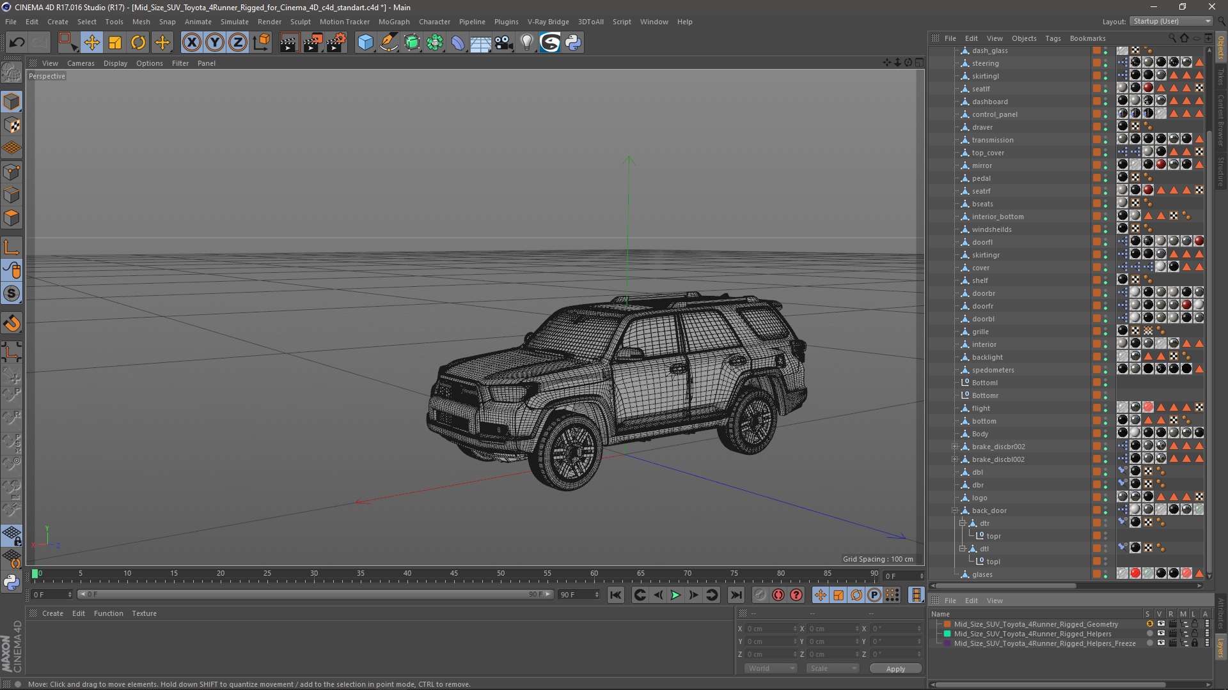The height and width of the screenshot is (690, 1228).
Task: Select the Move tool in top toolbar
Action: click(x=91, y=43)
